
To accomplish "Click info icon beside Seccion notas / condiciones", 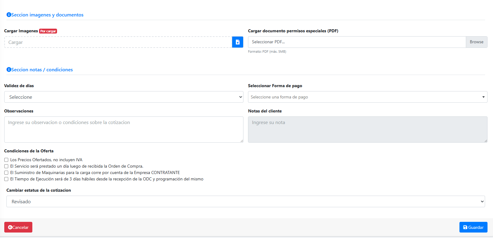I will point(9,69).
